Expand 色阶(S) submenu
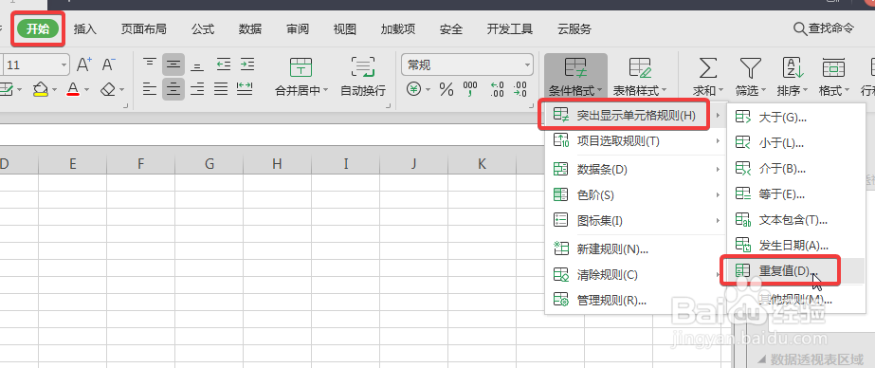The height and width of the screenshot is (368, 875). tap(635, 194)
